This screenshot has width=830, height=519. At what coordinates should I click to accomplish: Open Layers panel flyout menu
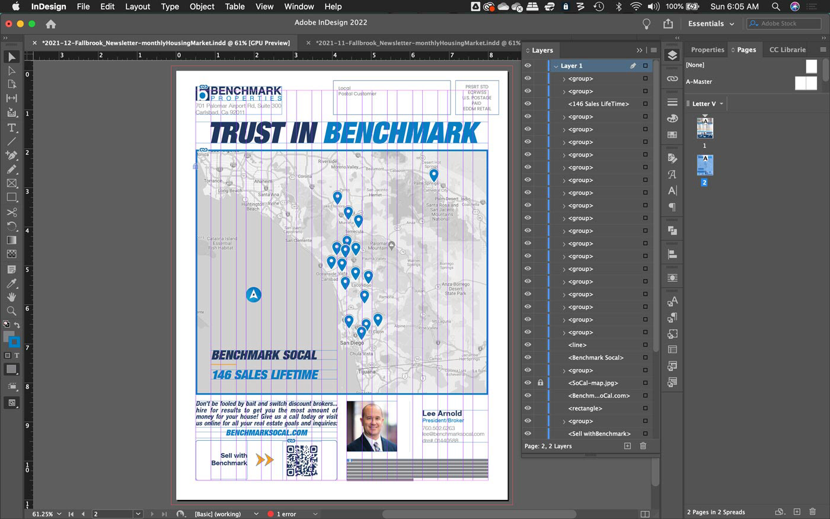click(653, 50)
